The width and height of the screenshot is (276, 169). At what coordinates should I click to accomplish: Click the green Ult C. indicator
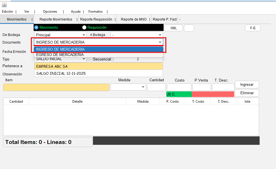[179, 94]
